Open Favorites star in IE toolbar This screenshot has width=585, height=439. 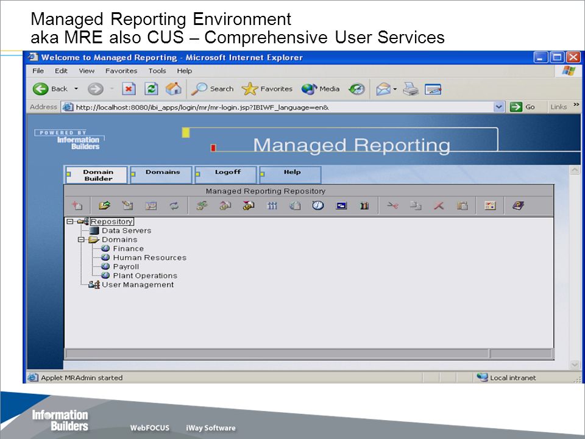267,89
